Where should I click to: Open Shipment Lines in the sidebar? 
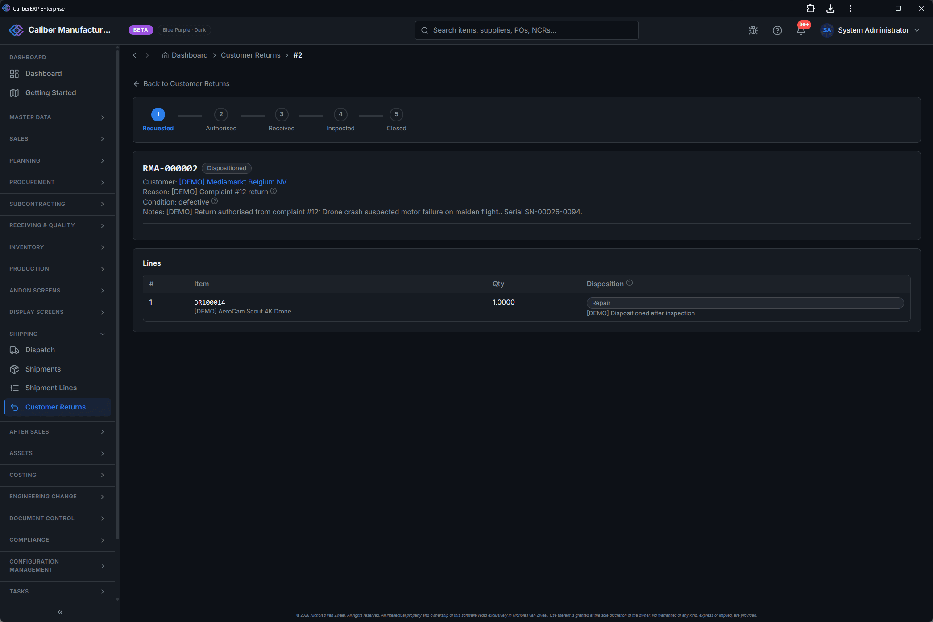(x=58, y=388)
